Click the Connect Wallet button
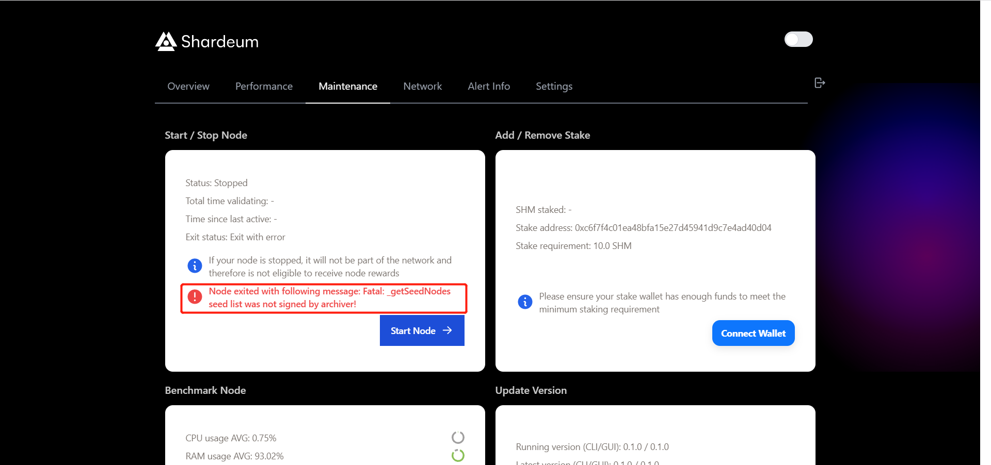The width and height of the screenshot is (991, 465). [753, 333]
